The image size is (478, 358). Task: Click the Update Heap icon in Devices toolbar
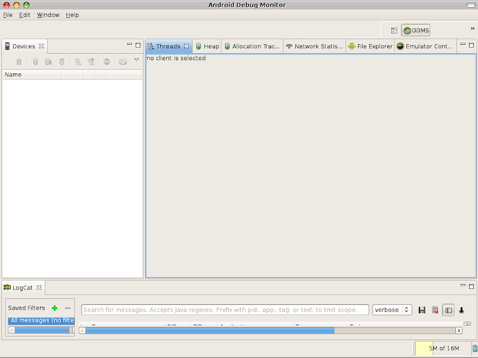click(35, 62)
